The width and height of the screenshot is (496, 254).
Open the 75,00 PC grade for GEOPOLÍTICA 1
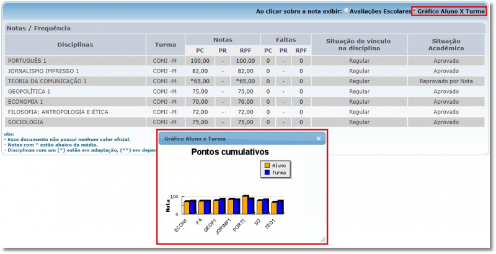[200, 91]
